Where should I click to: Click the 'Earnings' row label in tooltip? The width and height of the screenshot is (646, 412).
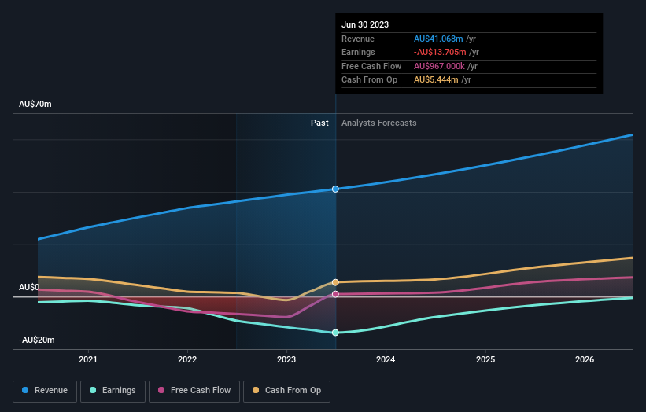[x=358, y=52]
